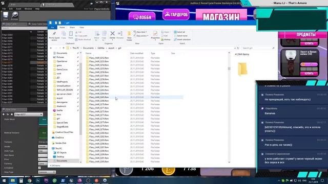Screen dimensions: 328x184
Task: Click the ЛОББИ button in game window
Action: (142, 17)
